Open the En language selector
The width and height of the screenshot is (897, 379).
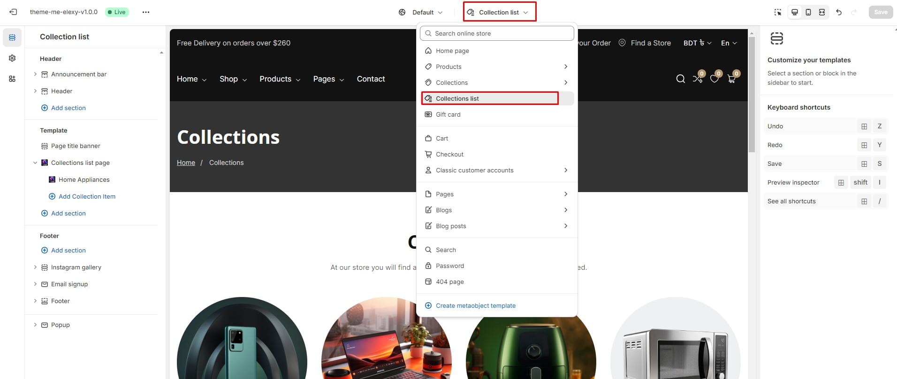click(x=729, y=43)
